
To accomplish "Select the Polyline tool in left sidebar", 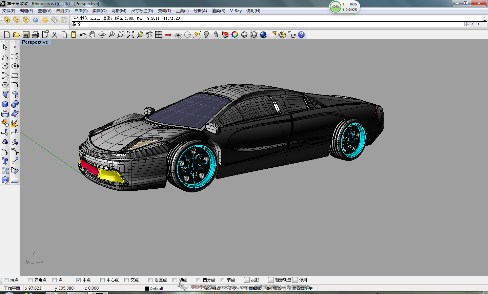I will [x=5, y=57].
